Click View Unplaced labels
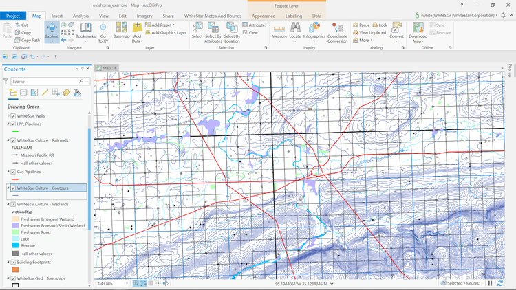The width and height of the screenshot is (516, 290). pos(369,32)
